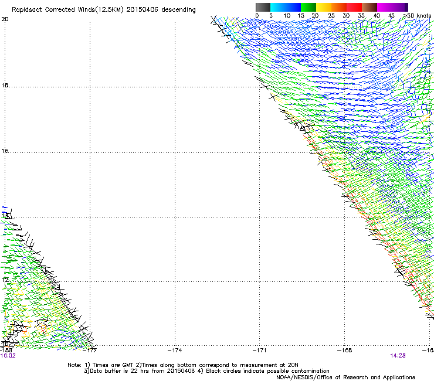Click the gray 0–5 knots legend color
Image resolution: width=434 pixels, height=381 pixels.
263,7
